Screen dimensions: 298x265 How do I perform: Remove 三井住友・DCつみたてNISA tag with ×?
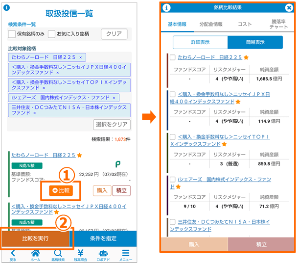coord(34,113)
